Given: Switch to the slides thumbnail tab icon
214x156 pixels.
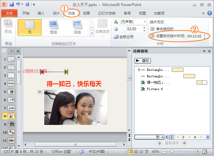Looking at the screenshot, I should [5, 51].
